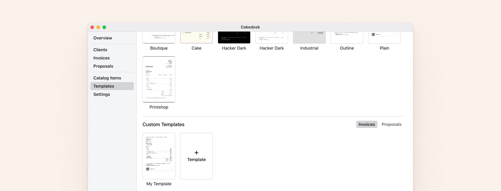Click the My Template label text
501x191 pixels.
click(159, 184)
